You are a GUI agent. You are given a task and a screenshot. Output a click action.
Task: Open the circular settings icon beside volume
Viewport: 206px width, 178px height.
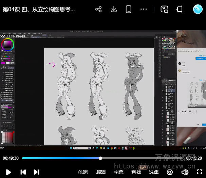170,172
